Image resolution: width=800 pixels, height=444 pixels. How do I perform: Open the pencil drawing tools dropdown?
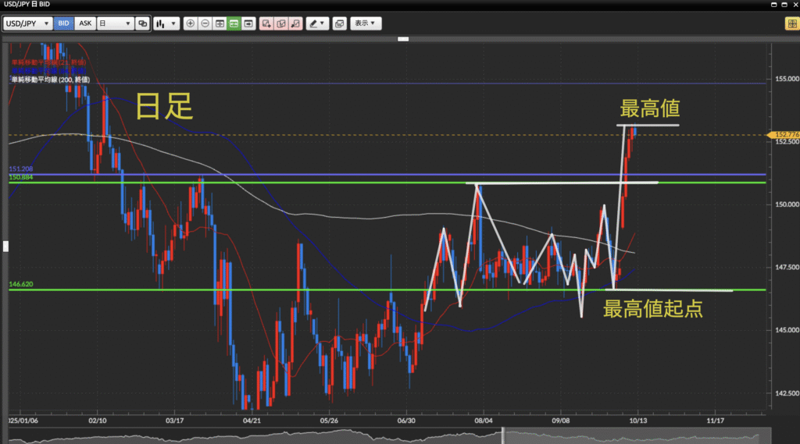point(316,23)
